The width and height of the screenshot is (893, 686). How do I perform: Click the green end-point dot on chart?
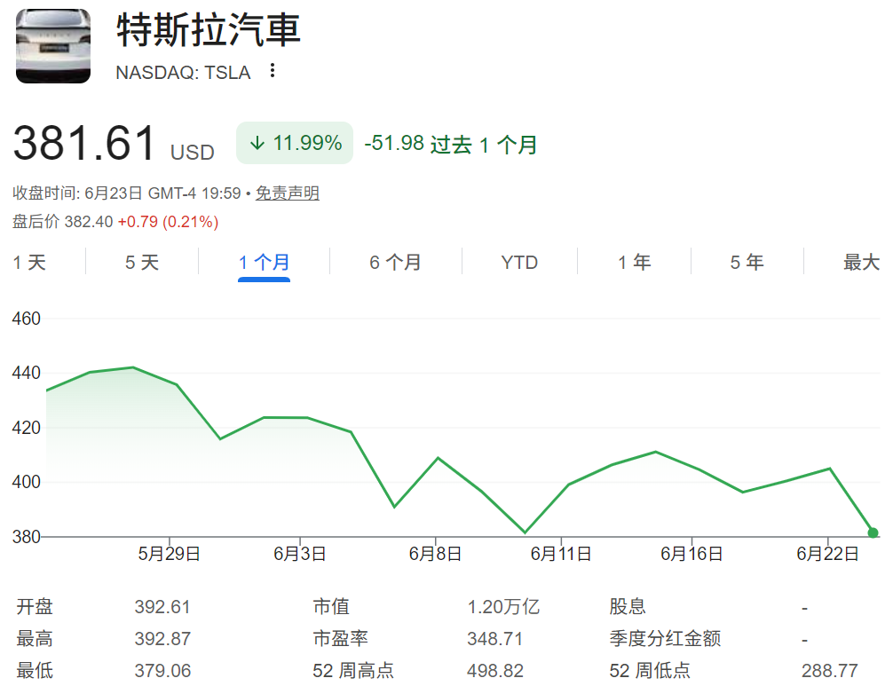[x=873, y=532]
